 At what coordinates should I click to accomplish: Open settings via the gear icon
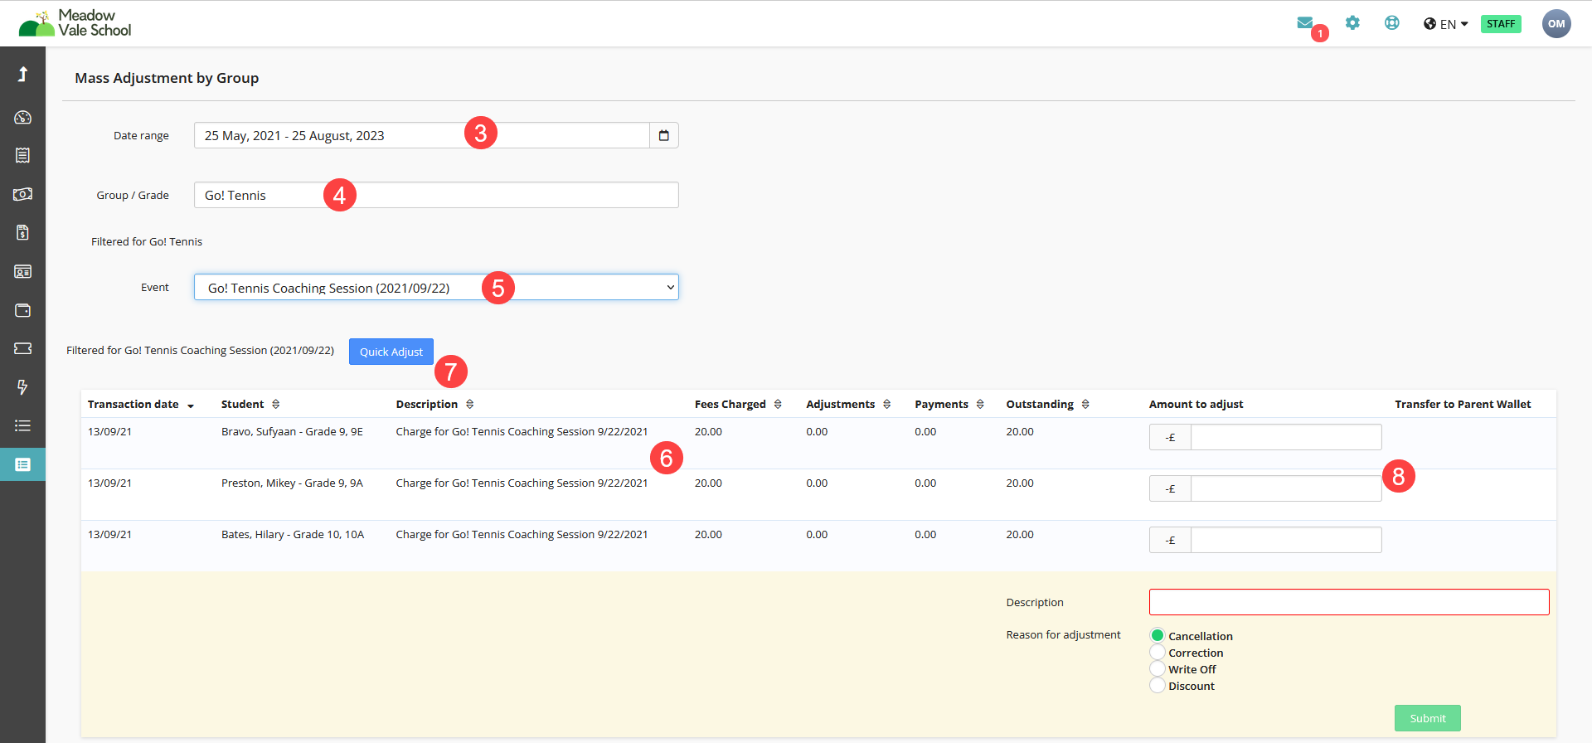point(1352,23)
